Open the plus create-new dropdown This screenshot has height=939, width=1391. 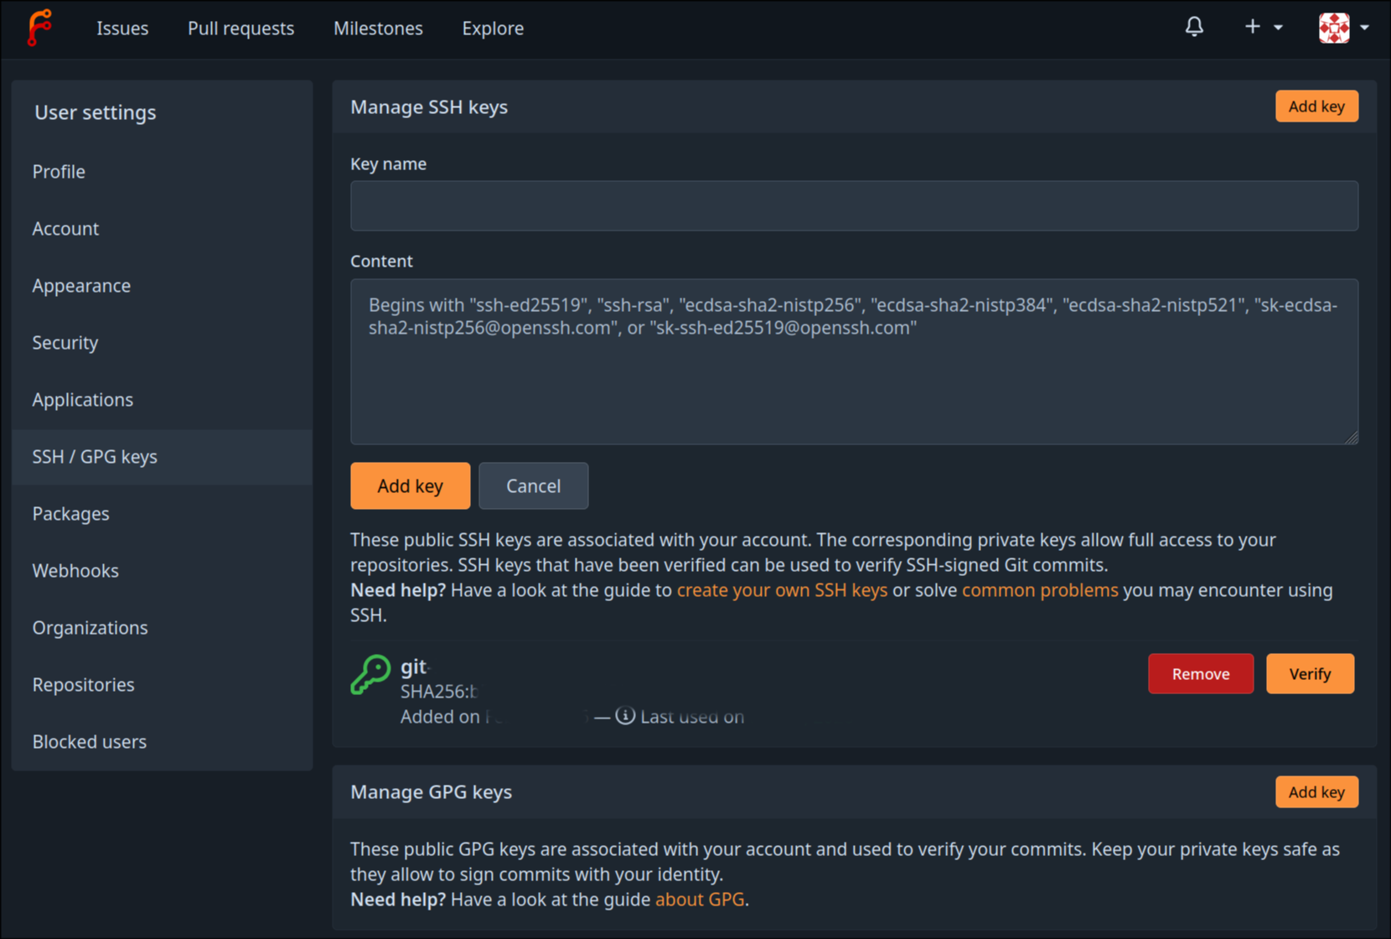coord(1262,28)
